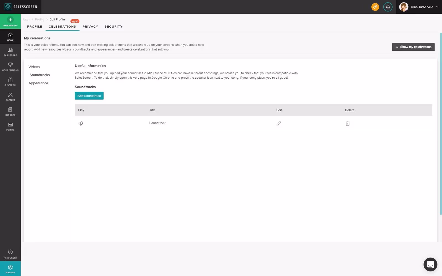This screenshot has width=442, height=276.
Task: Go to Profile breadcrumb link
Action: pyautogui.click(x=40, y=19)
